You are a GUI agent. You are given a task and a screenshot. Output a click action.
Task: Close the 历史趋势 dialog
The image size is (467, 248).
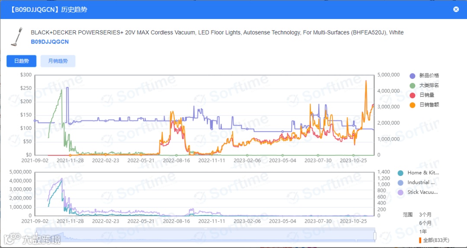[x=456, y=9]
